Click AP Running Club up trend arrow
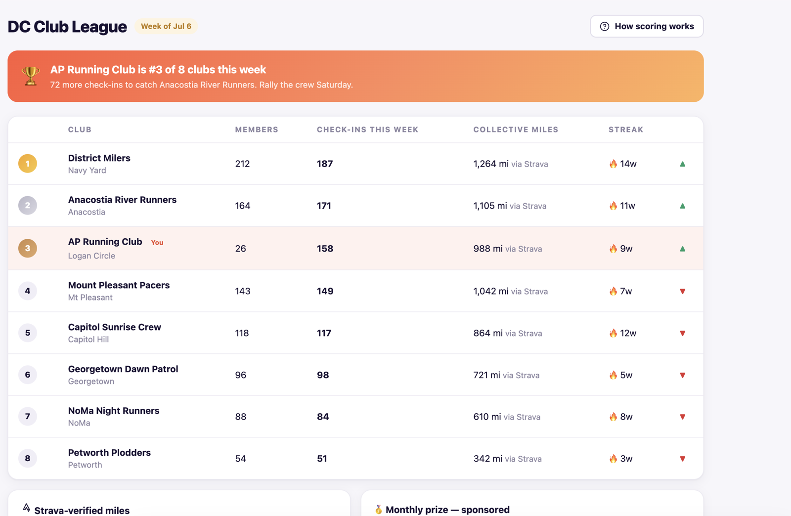791x516 pixels. tap(682, 249)
